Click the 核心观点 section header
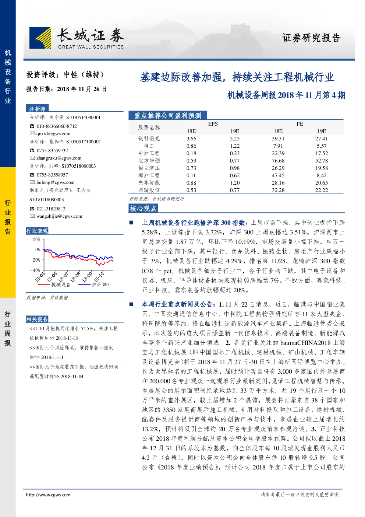The image size is (365, 517). pos(143,209)
